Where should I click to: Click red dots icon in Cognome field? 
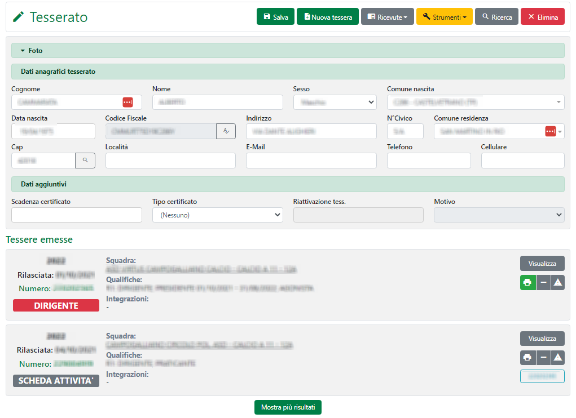click(127, 102)
